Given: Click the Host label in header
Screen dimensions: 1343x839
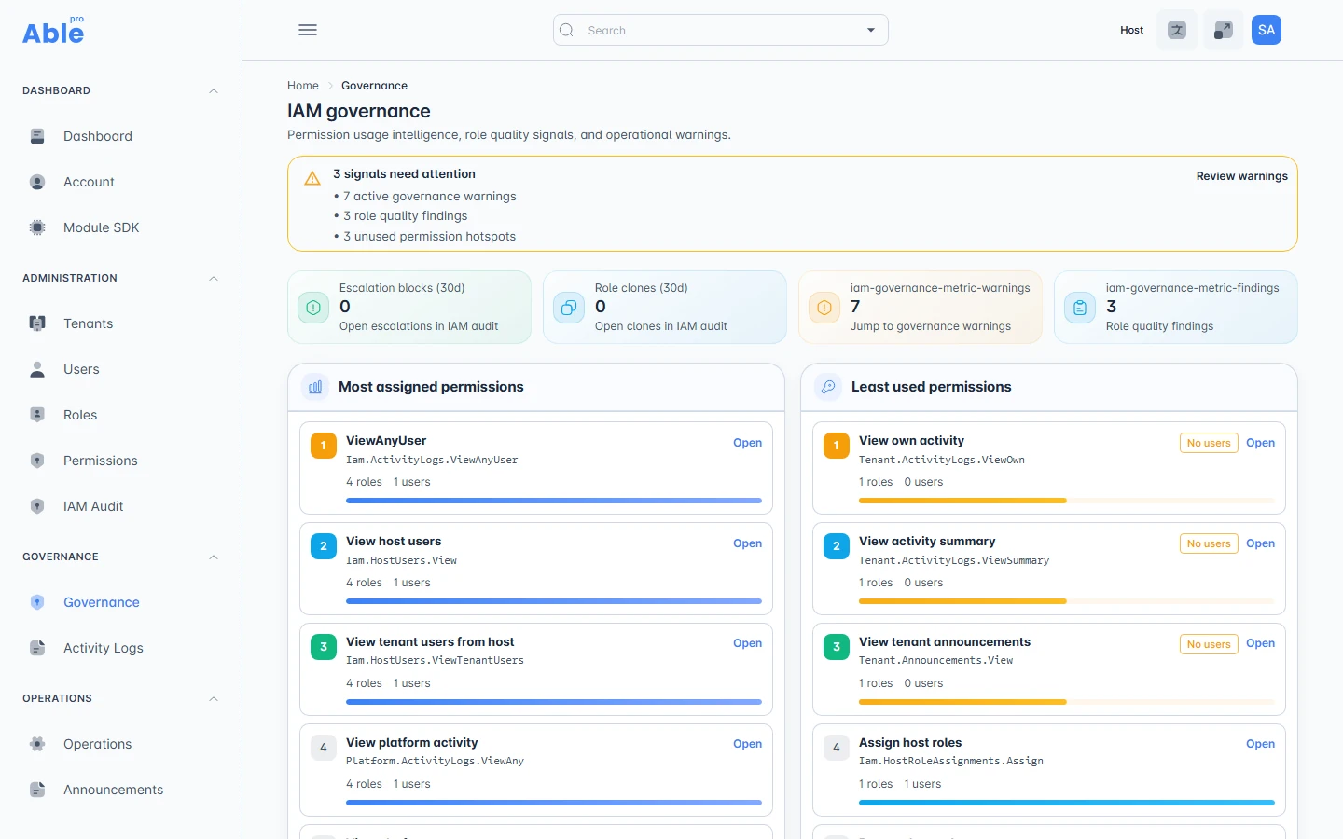Looking at the screenshot, I should 1131,30.
